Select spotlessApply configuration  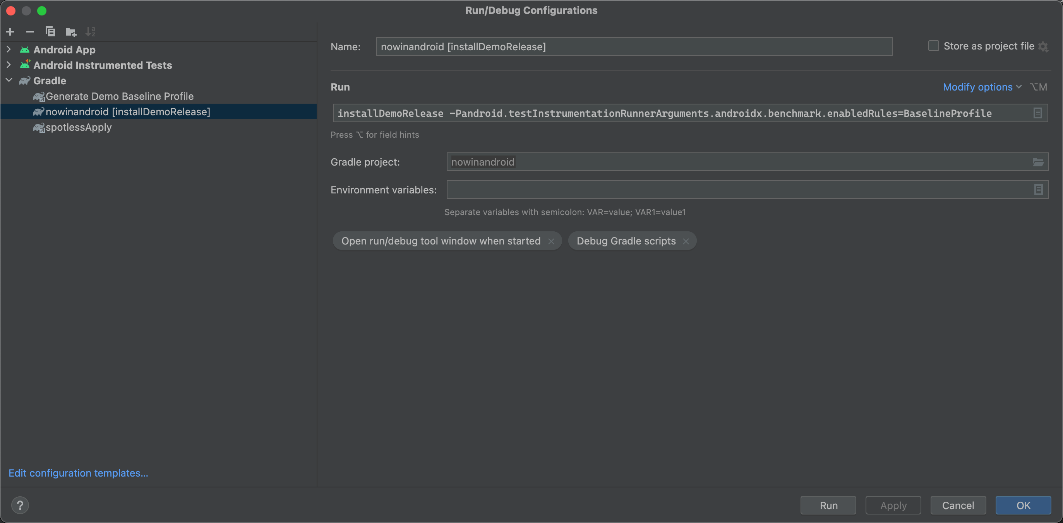click(77, 126)
